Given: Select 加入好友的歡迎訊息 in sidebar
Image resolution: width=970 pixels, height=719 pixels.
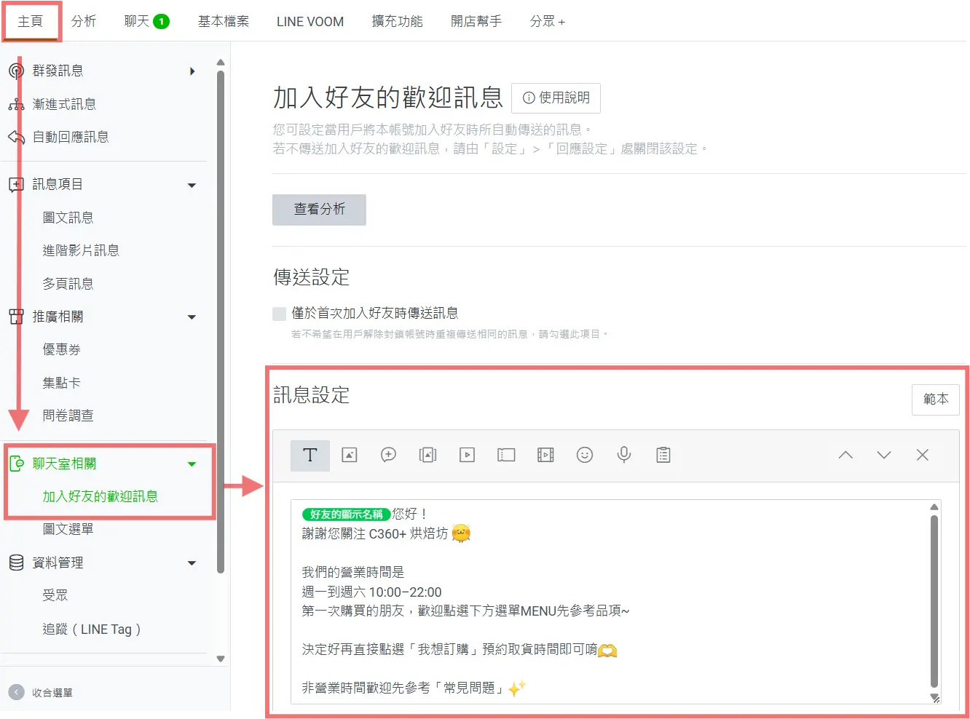Looking at the screenshot, I should pos(100,496).
